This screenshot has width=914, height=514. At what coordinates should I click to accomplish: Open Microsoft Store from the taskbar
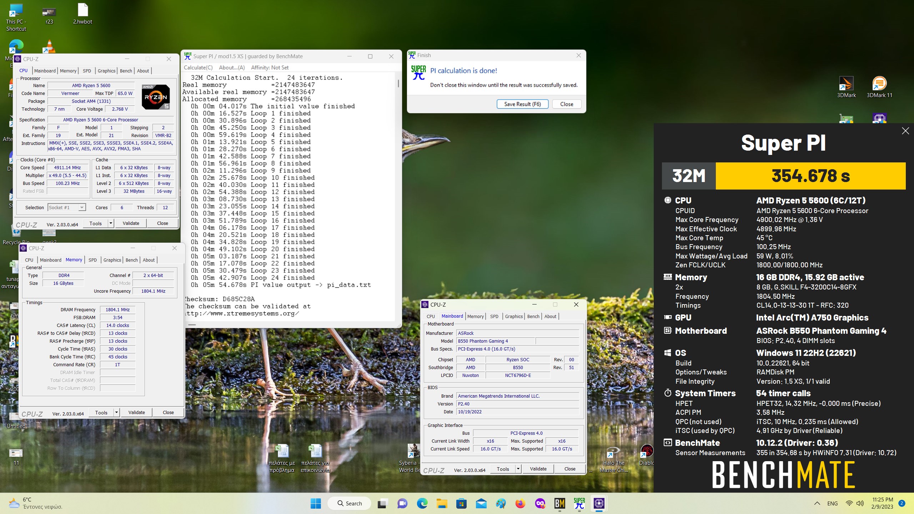point(461,503)
